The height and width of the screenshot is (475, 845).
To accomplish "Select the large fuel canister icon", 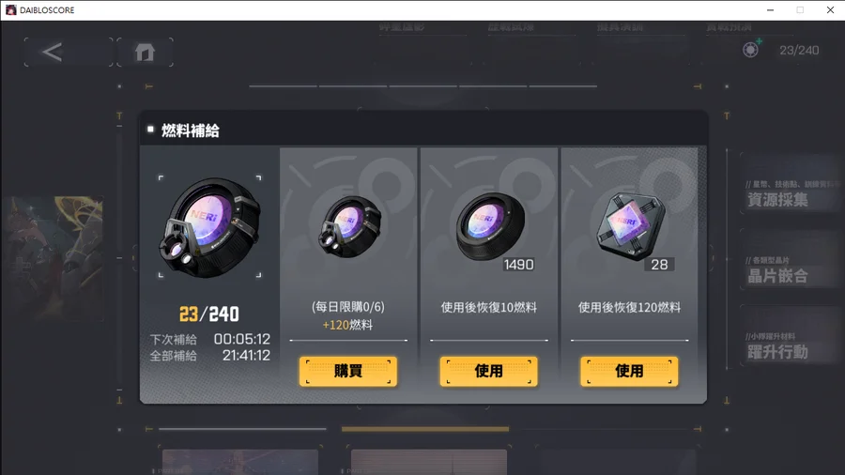I will click(x=209, y=227).
